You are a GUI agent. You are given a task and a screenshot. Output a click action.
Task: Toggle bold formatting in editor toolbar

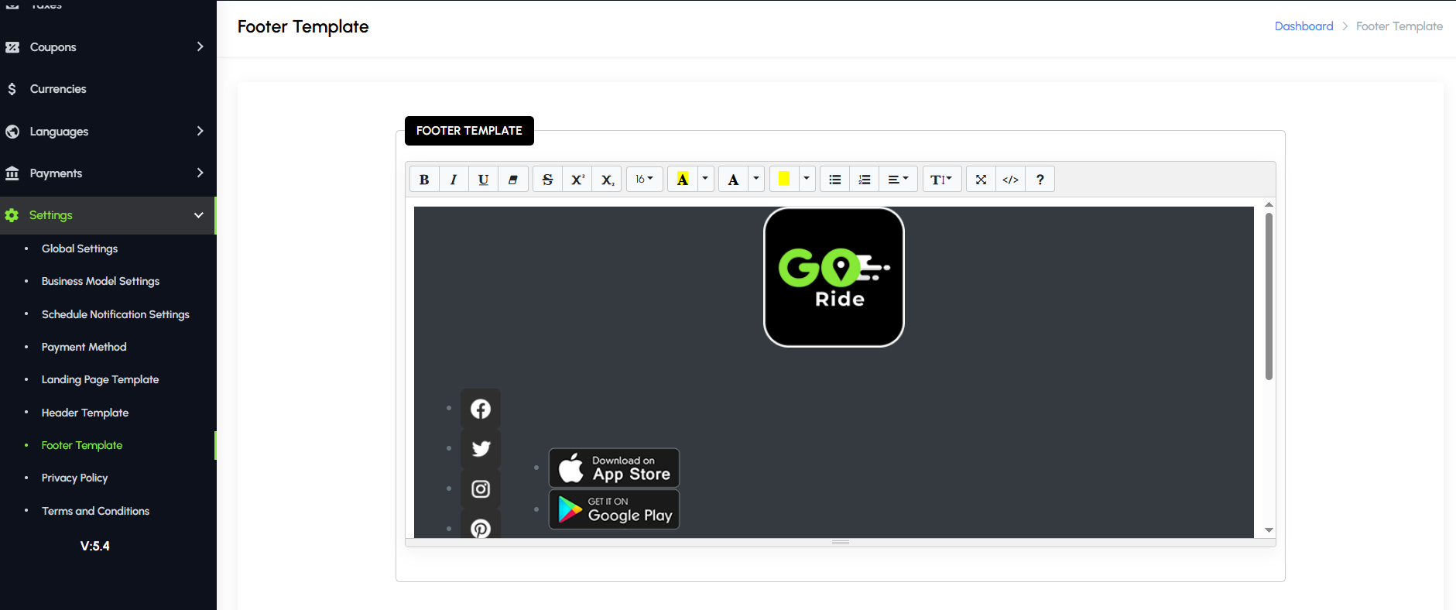(424, 180)
